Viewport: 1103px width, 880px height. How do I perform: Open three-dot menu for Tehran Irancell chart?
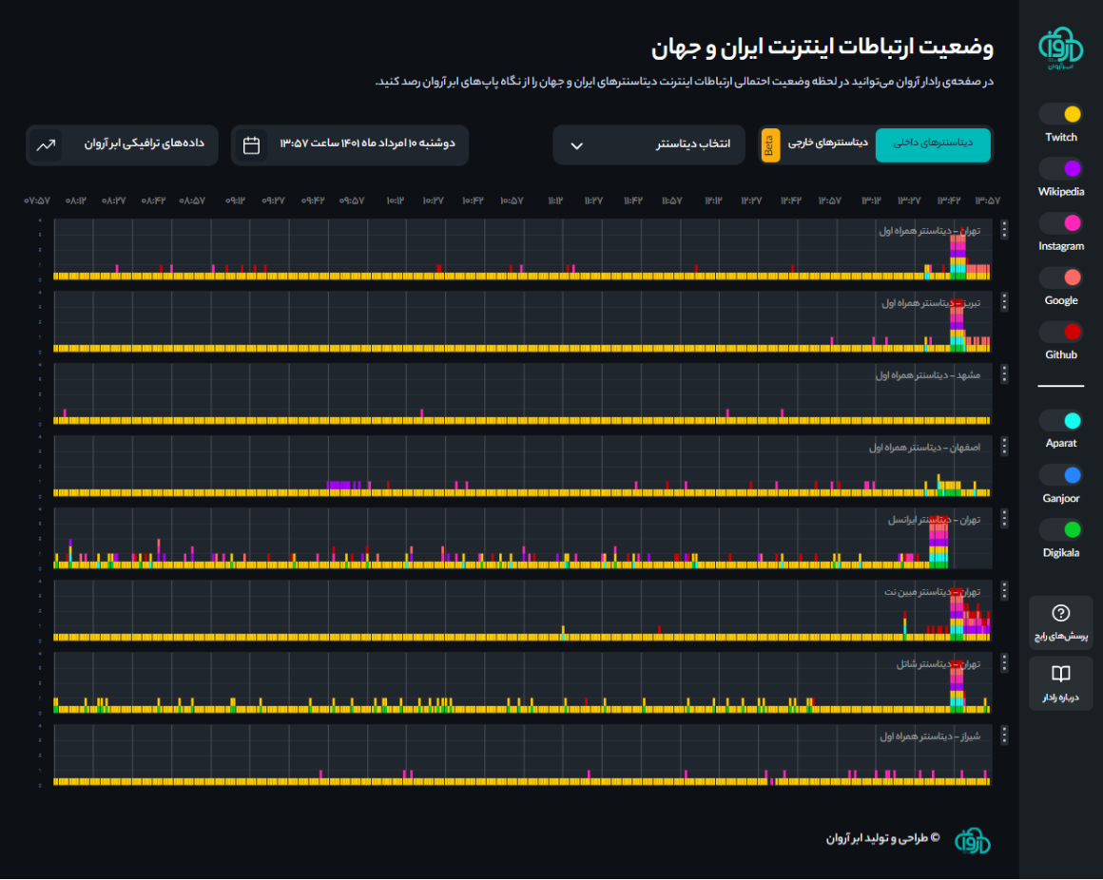click(x=1004, y=519)
